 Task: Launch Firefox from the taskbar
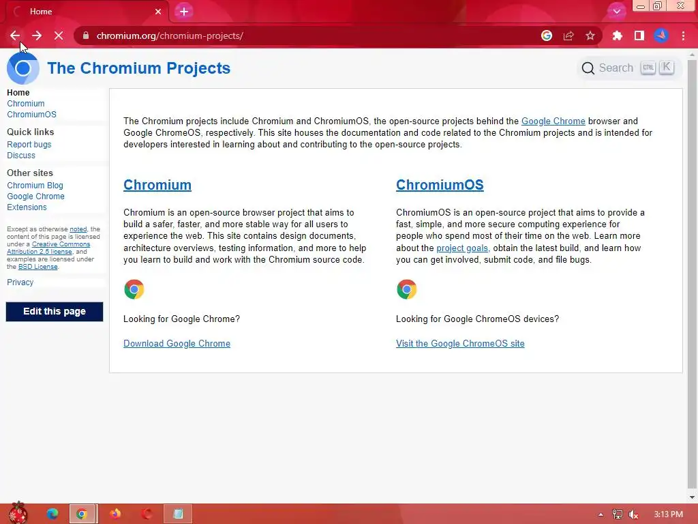tap(115, 514)
